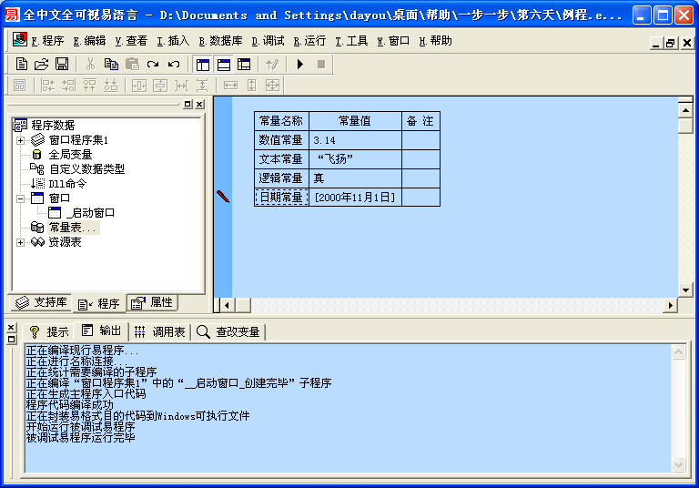Select 自定义数据类型 in the tree
This screenshot has height=488, width=699.
[x=86, y=169]
